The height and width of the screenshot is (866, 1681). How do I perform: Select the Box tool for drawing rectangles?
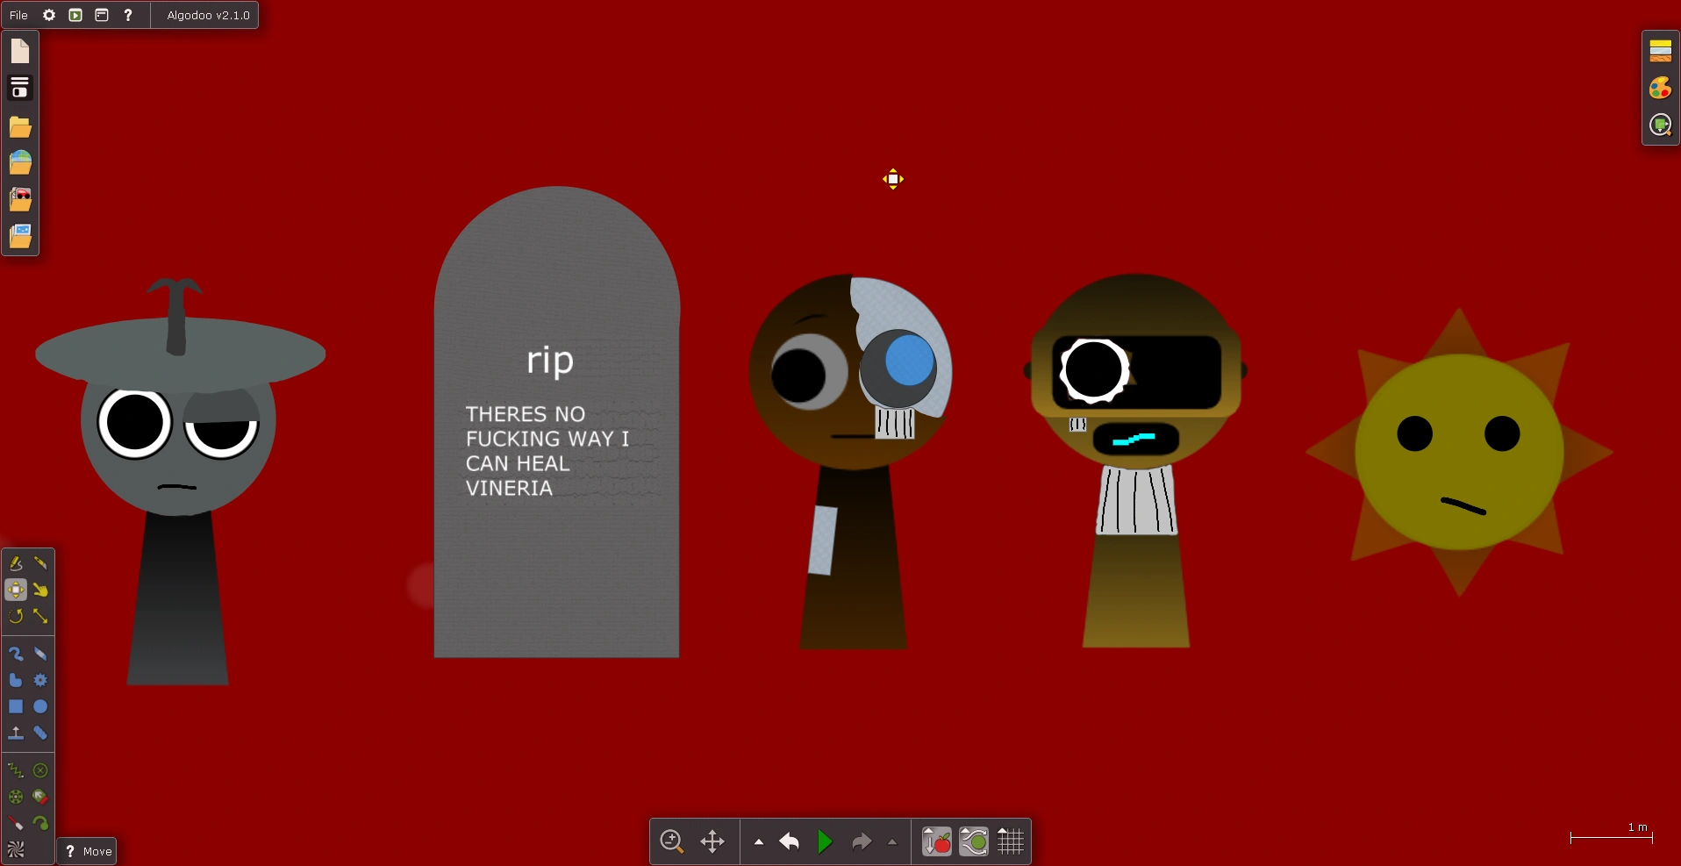point(16,707)
